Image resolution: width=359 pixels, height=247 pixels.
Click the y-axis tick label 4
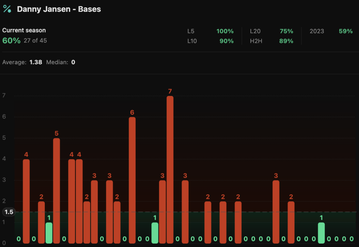click(x=4, y=159)
